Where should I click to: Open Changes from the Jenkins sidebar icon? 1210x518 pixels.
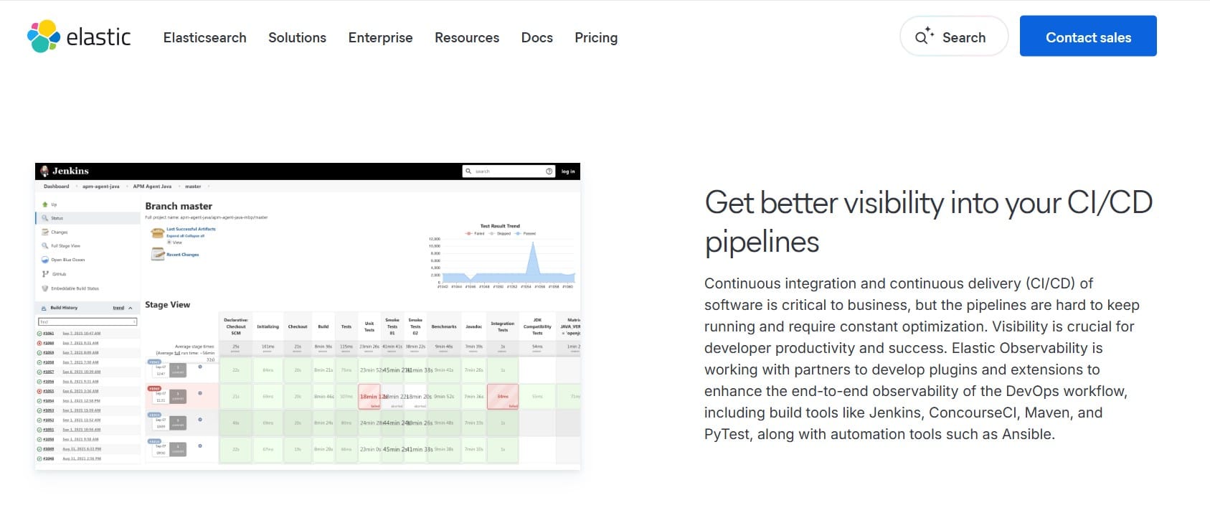(44, 232)
